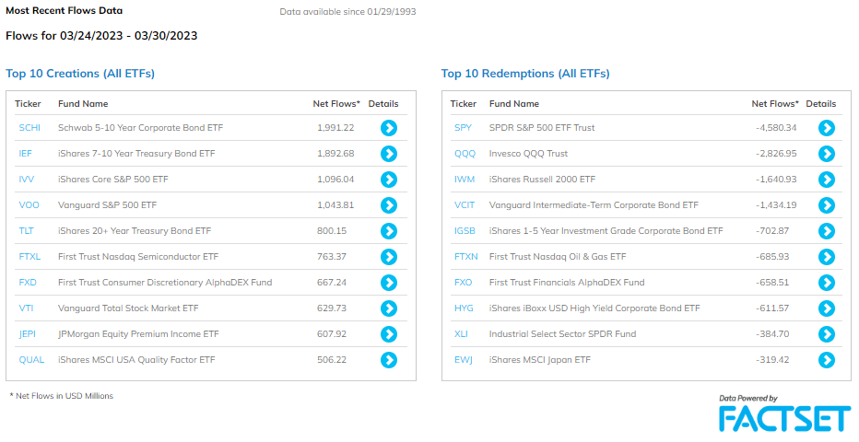The width and height of the screenshot is (859, 442).
Task: Select the TLT ticker link
Action: (x=27, y=230)
